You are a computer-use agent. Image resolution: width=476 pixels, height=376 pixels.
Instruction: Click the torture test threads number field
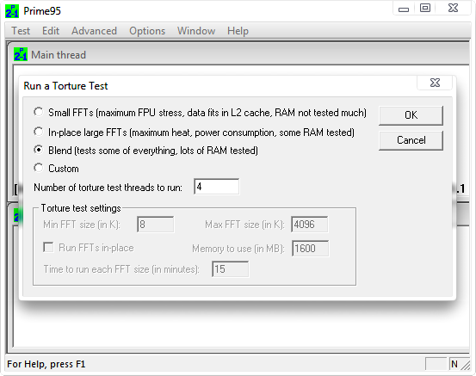(x=216, y=187)
